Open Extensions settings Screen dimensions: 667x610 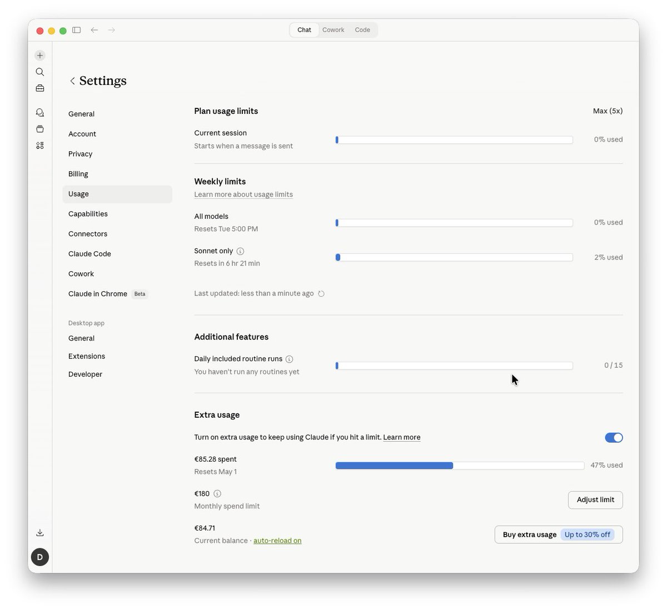tap(117, 356)
